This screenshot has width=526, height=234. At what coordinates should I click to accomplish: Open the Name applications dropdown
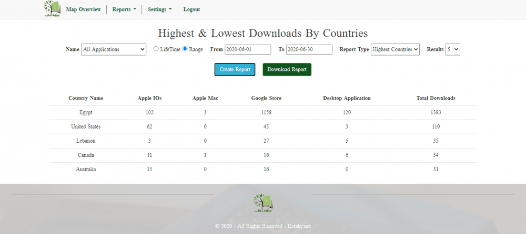[x=114, y=49]
